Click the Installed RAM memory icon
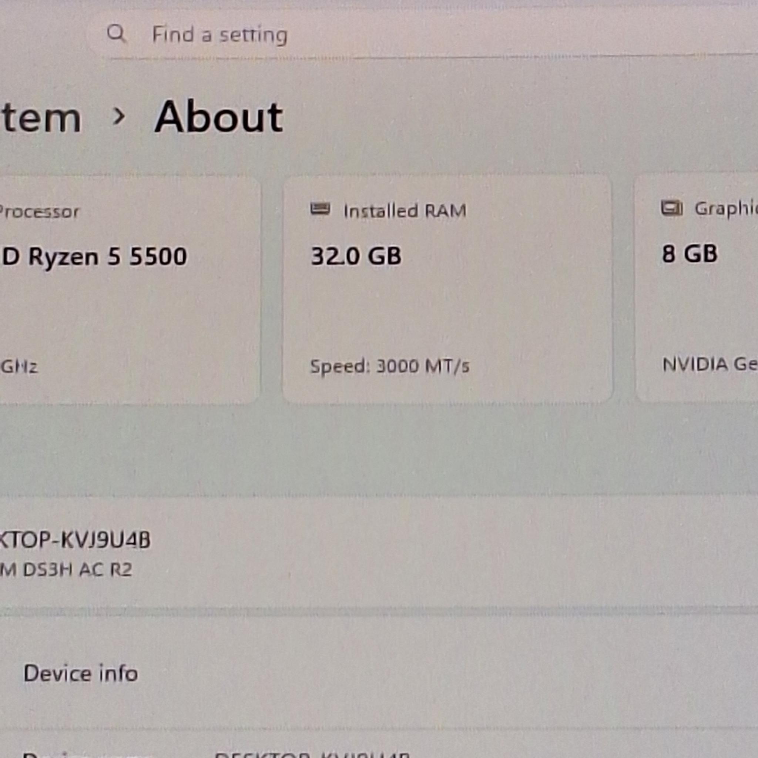The image size is (758, 758). (x=321, y=209)
